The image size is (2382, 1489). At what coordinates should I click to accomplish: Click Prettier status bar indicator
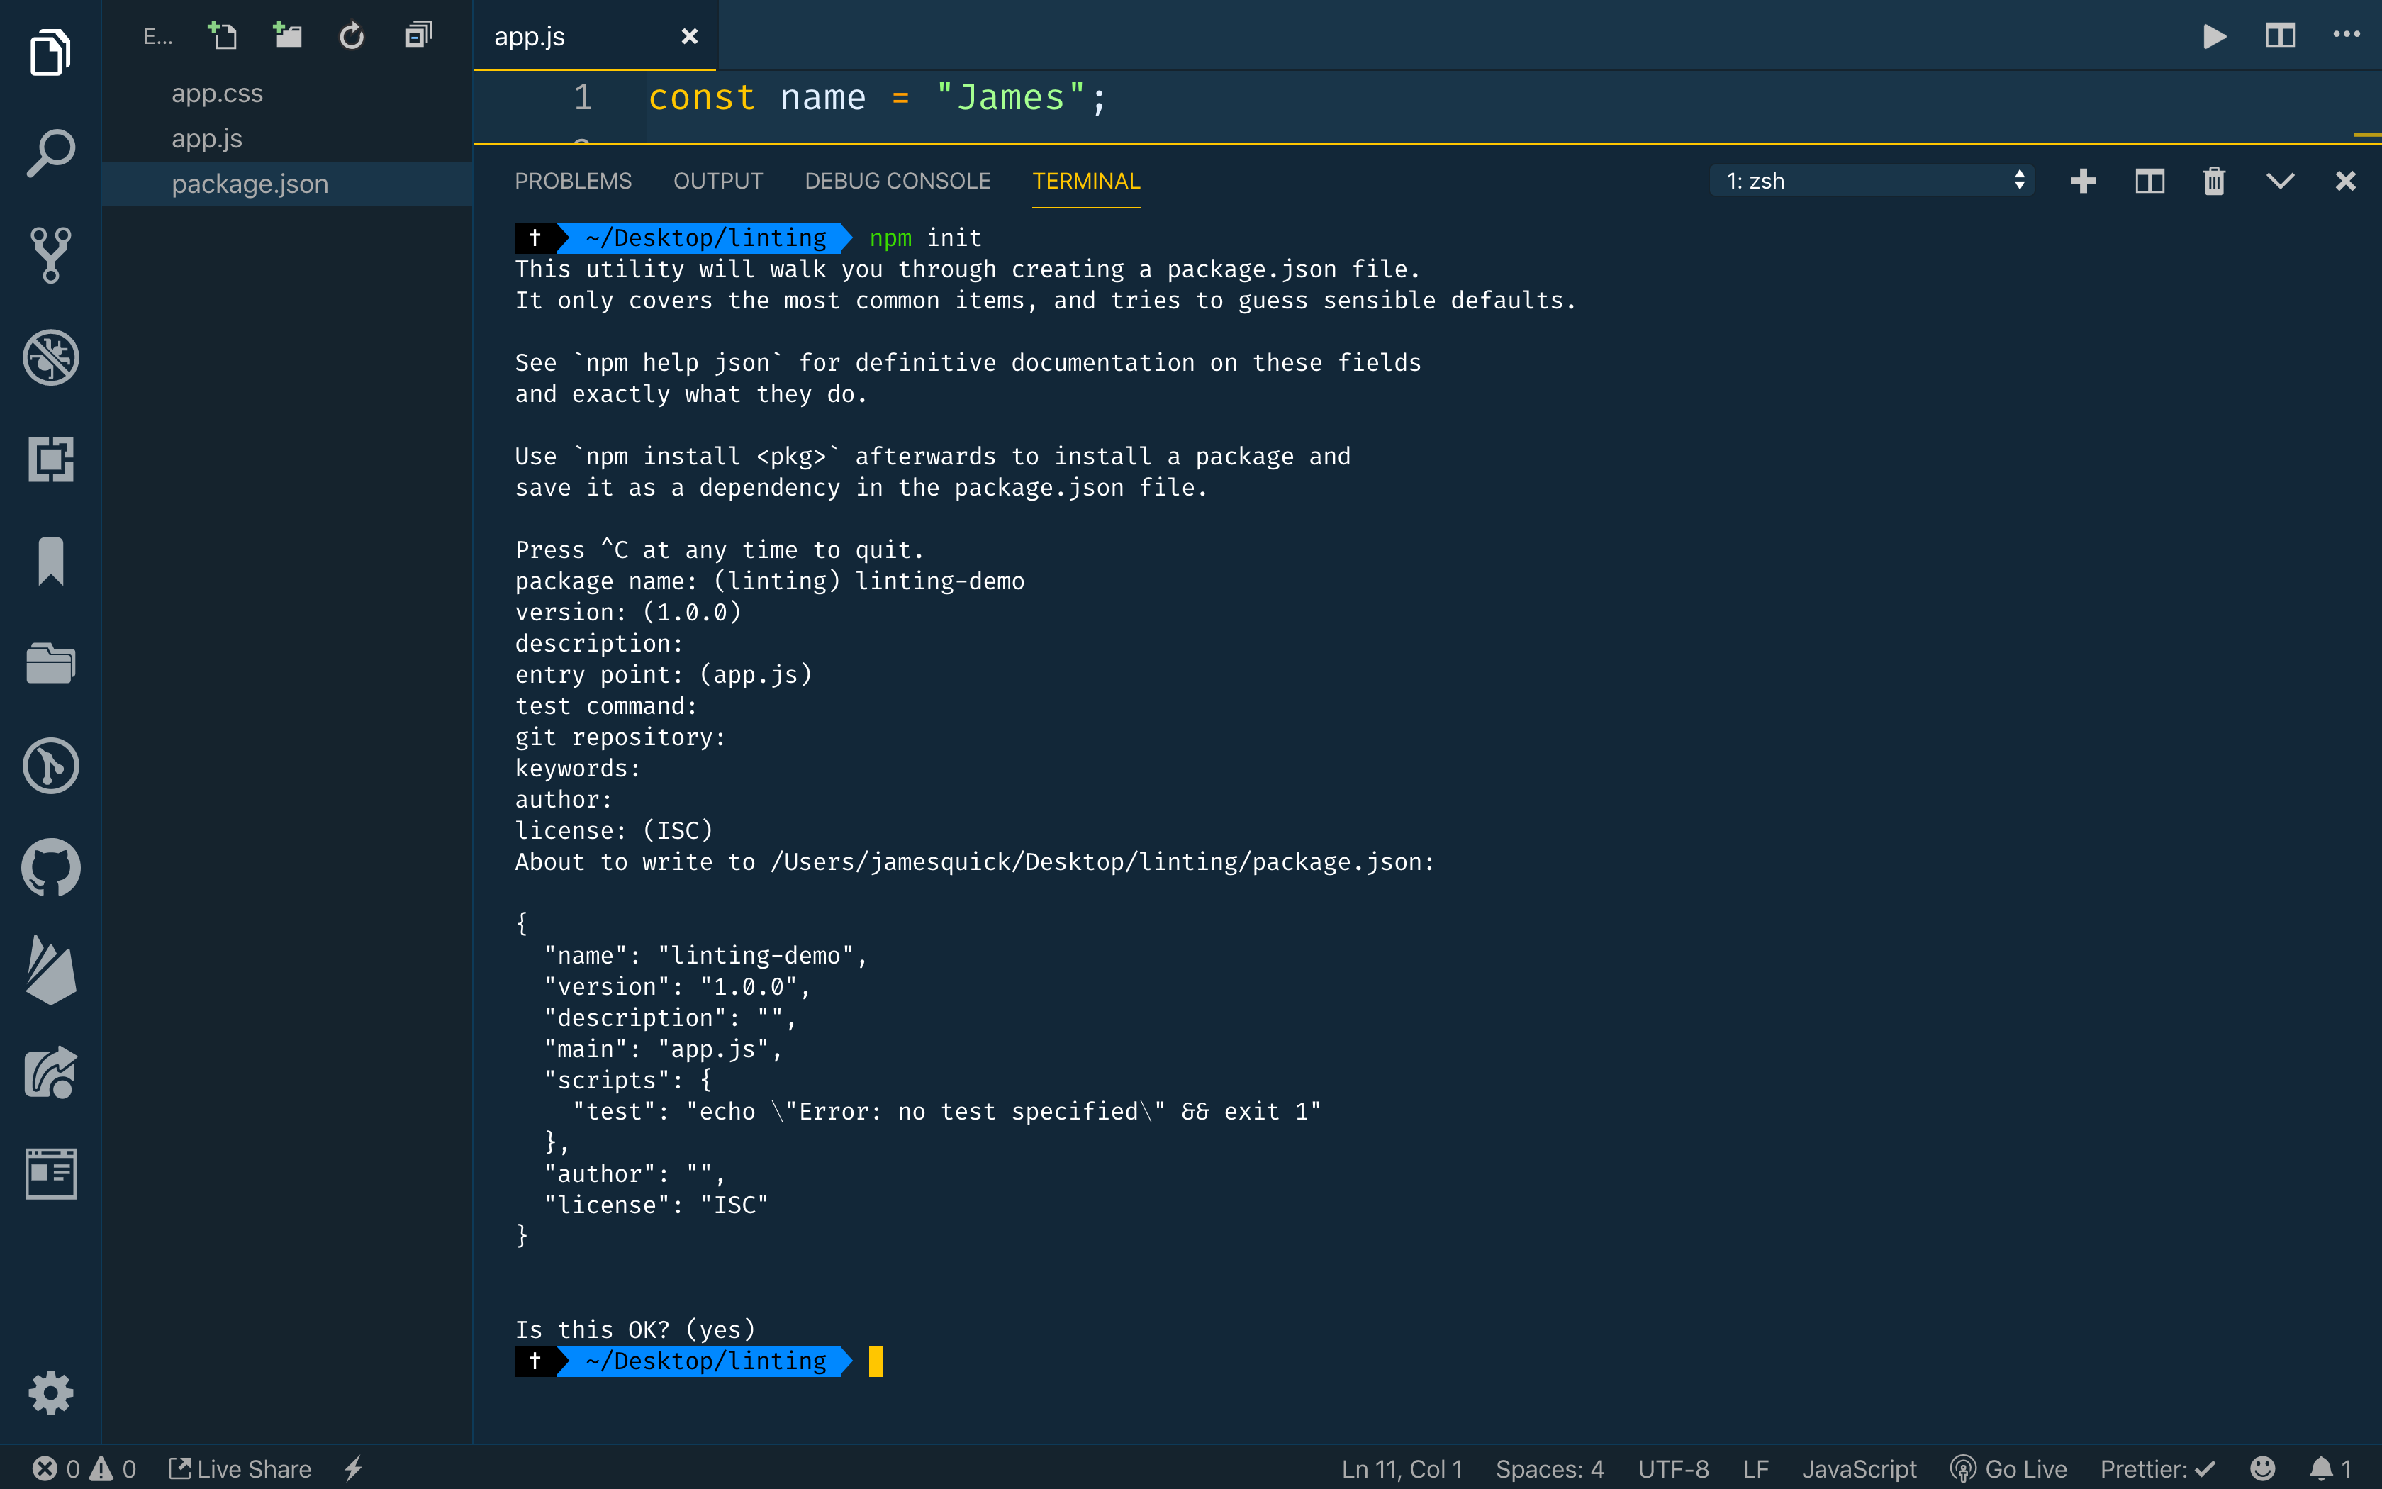click(x=2164, y=1468)
